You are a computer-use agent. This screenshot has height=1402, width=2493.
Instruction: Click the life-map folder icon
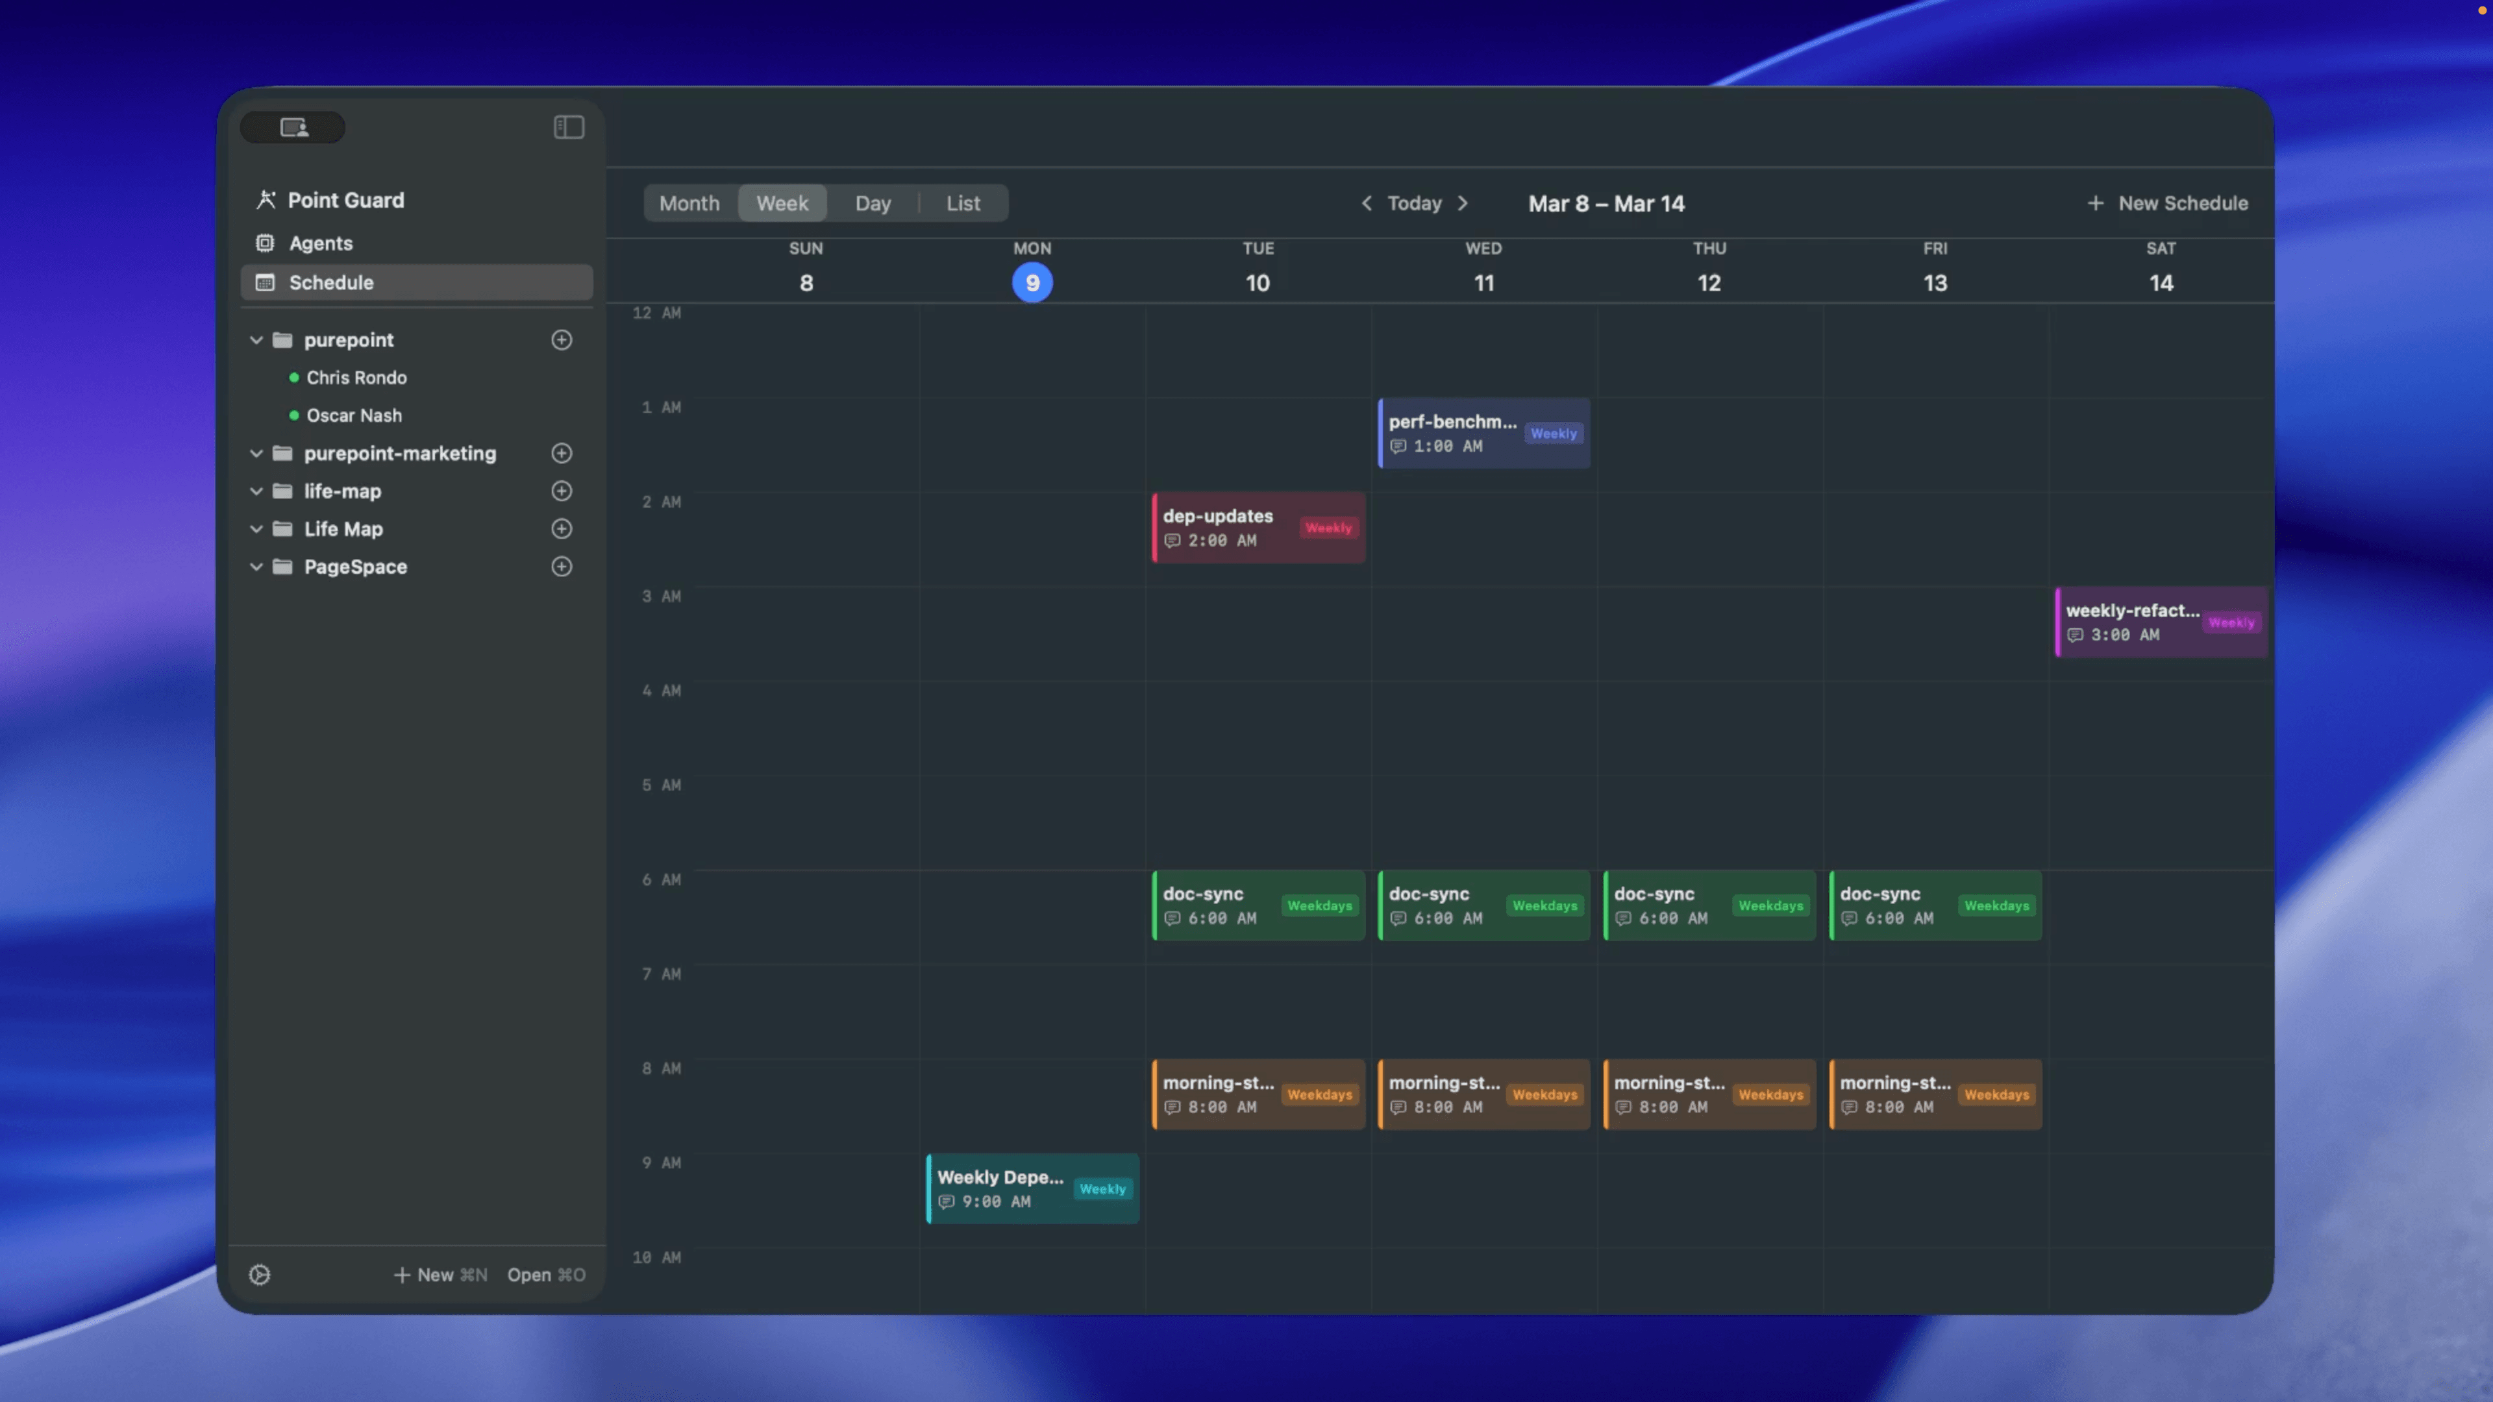coord(282,491)
